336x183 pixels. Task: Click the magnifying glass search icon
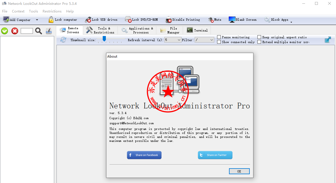(x=39, y=31)
